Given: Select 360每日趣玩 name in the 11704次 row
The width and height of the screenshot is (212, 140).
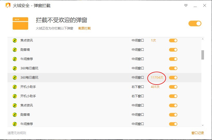Looking at the screenshot, I should (x=29, y=78).
